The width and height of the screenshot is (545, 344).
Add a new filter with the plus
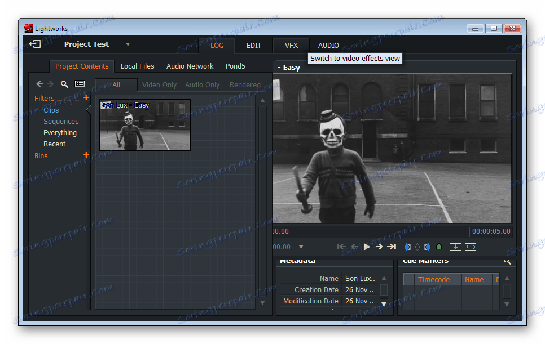coord(86,97)
